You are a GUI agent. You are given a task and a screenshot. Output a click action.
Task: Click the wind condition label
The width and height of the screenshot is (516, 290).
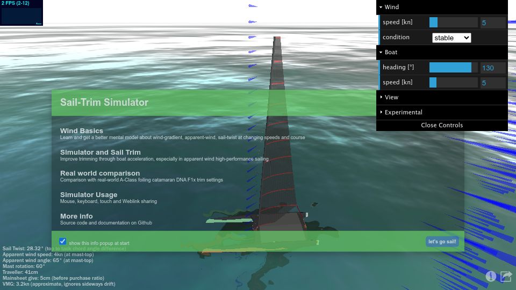(396, 37)
